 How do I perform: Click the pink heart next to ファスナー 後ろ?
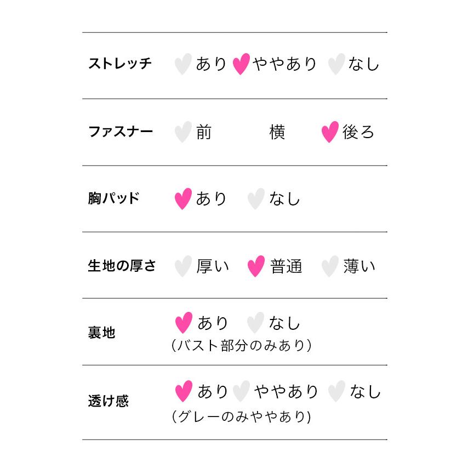coord(329,132)
